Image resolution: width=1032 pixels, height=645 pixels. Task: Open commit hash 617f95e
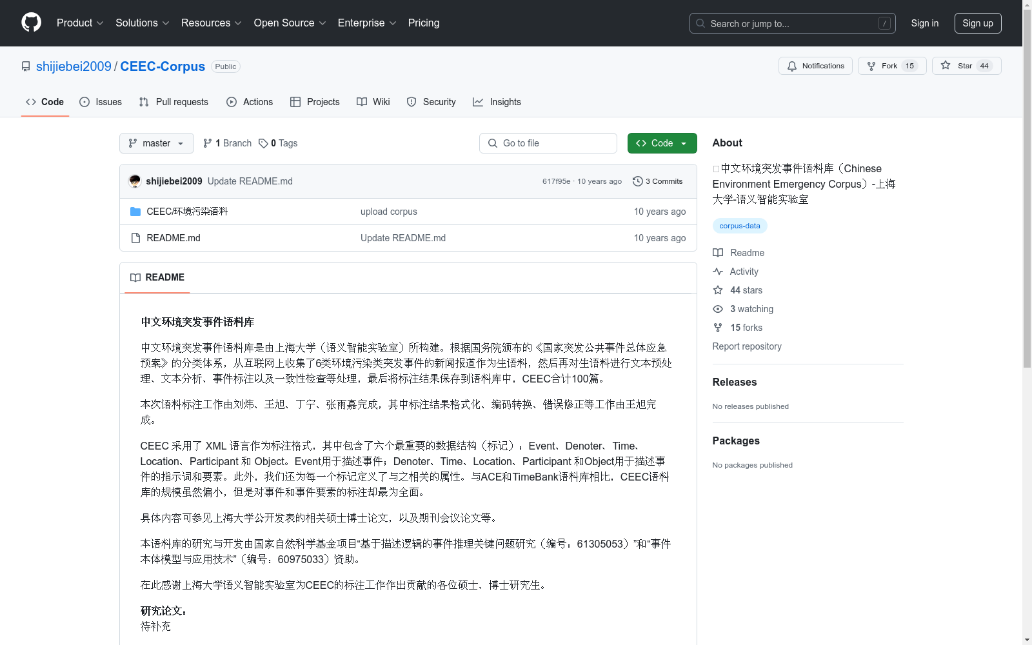[556, 181]
